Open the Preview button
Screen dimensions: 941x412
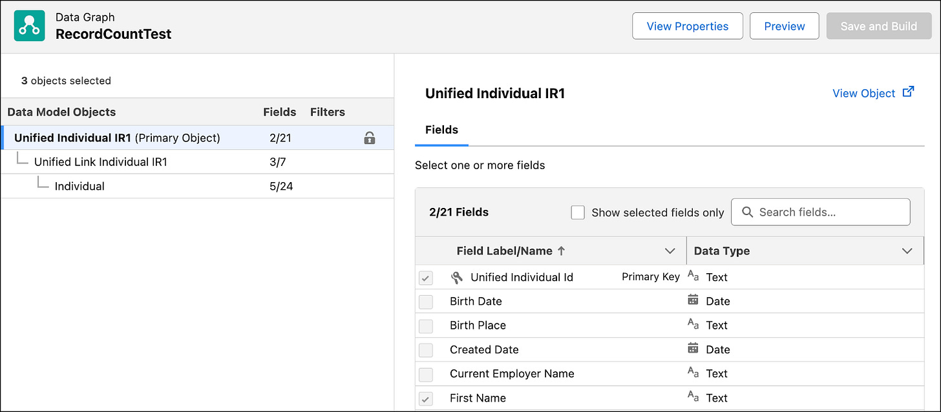click(784, 26)
